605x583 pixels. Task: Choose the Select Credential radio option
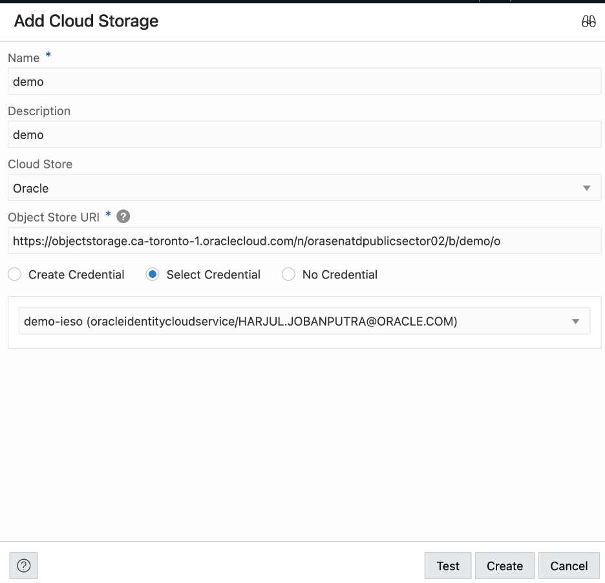coord(153,275)
